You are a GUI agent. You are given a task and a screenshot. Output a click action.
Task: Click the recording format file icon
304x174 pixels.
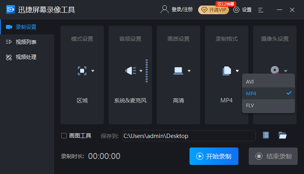tap(227, 71)
